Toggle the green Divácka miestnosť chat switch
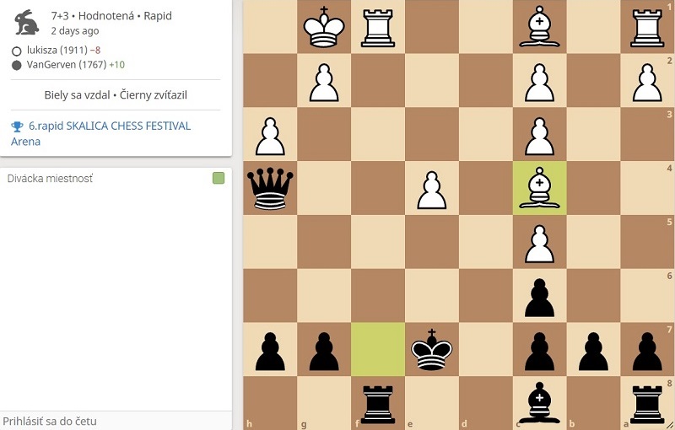The height and width of the screenshot is (430, 675). pos(219,178)
